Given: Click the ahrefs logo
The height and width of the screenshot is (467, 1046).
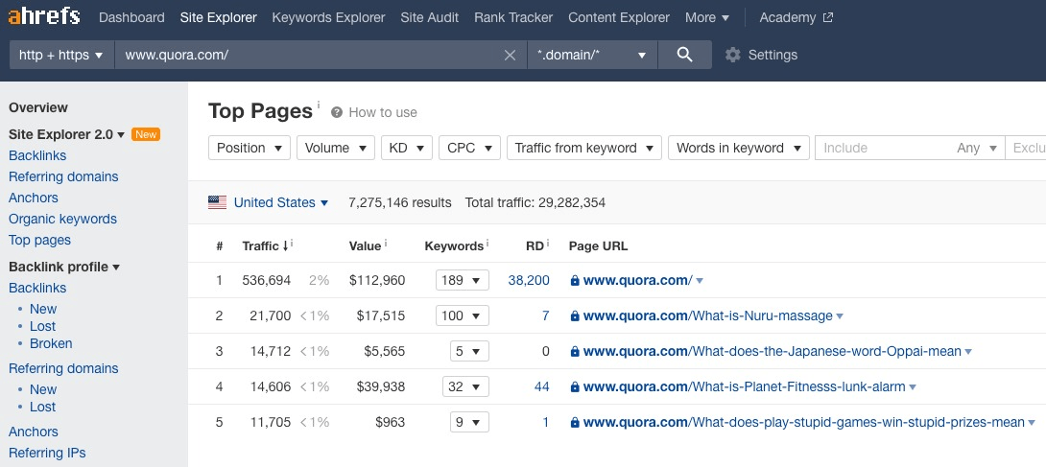Looking at the screenshot, I should (44, 16).
